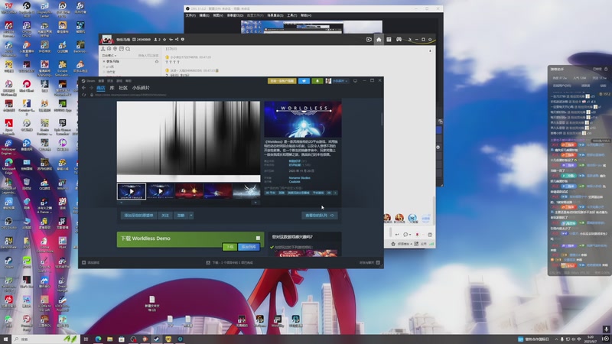Click the yellow account notice button in Steam
Image resolution: width=612 pixels, height=344 pixels.
[x=282, y=81]
